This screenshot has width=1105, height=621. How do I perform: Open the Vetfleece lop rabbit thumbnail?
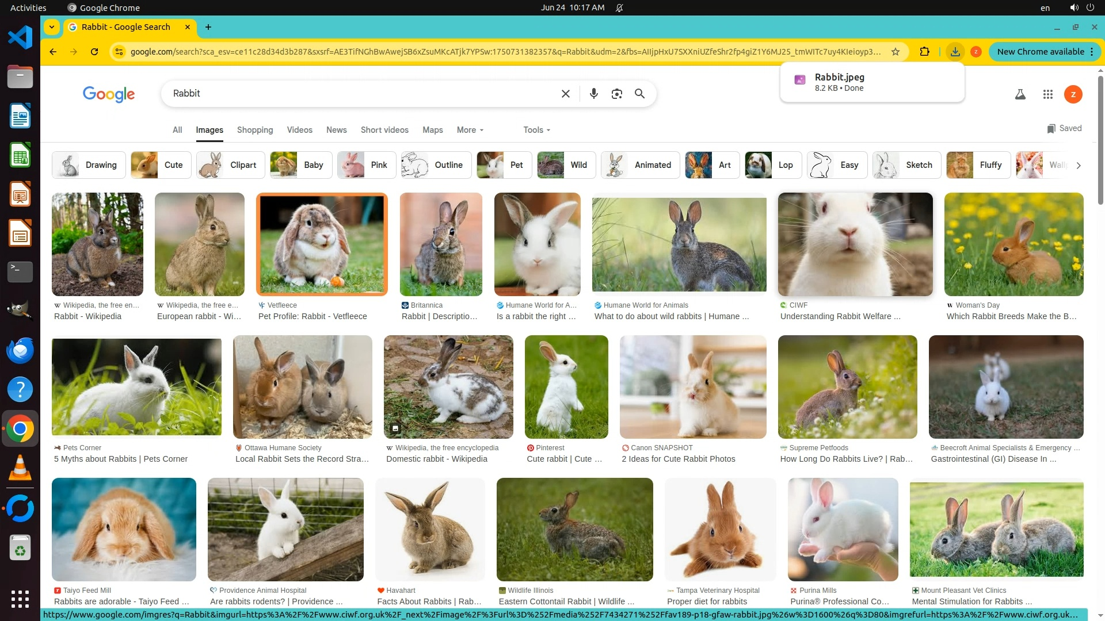pyautogui.click(x=322, y=244)
